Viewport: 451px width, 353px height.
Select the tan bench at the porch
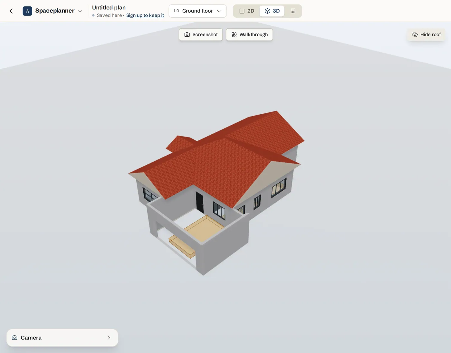click(x=182, y=246)
